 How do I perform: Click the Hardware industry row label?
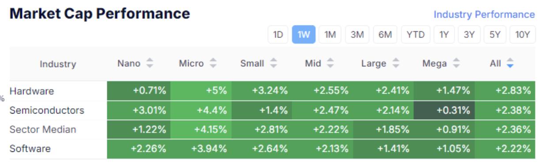click(32, 91)
